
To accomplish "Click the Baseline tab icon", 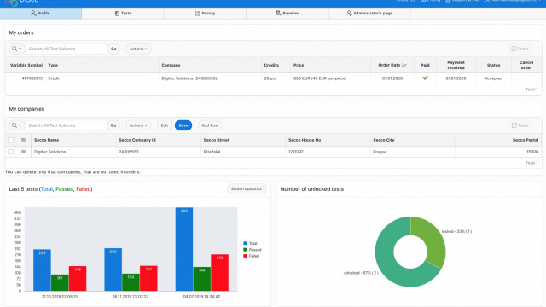I will point(278,14).
